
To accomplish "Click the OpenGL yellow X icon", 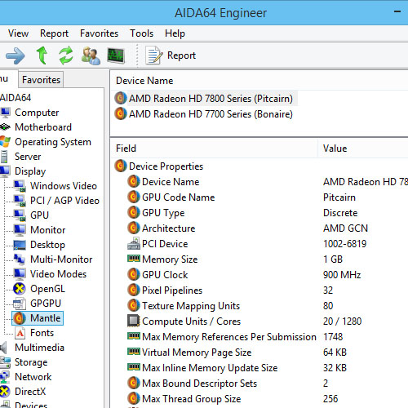I will (x=20, y=289).
